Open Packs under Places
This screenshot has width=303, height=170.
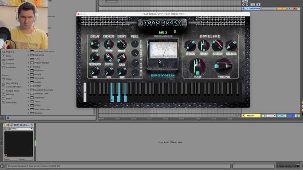click(x=7, y=79)
